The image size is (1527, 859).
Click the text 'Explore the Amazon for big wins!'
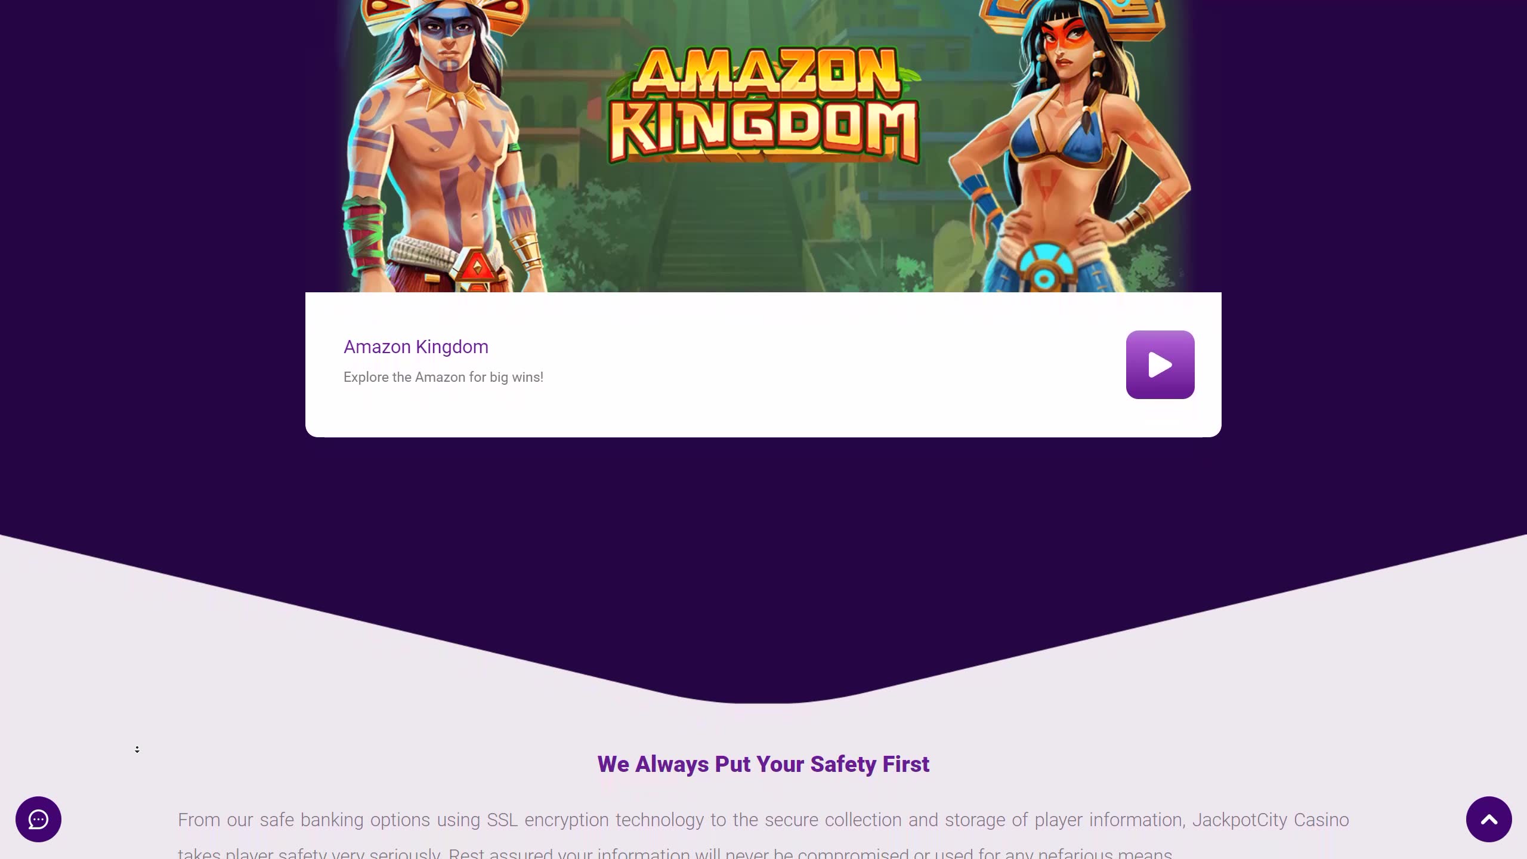[x=443, y=377]
